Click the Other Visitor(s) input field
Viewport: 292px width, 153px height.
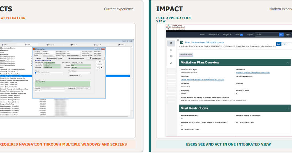tap(79, 73)
